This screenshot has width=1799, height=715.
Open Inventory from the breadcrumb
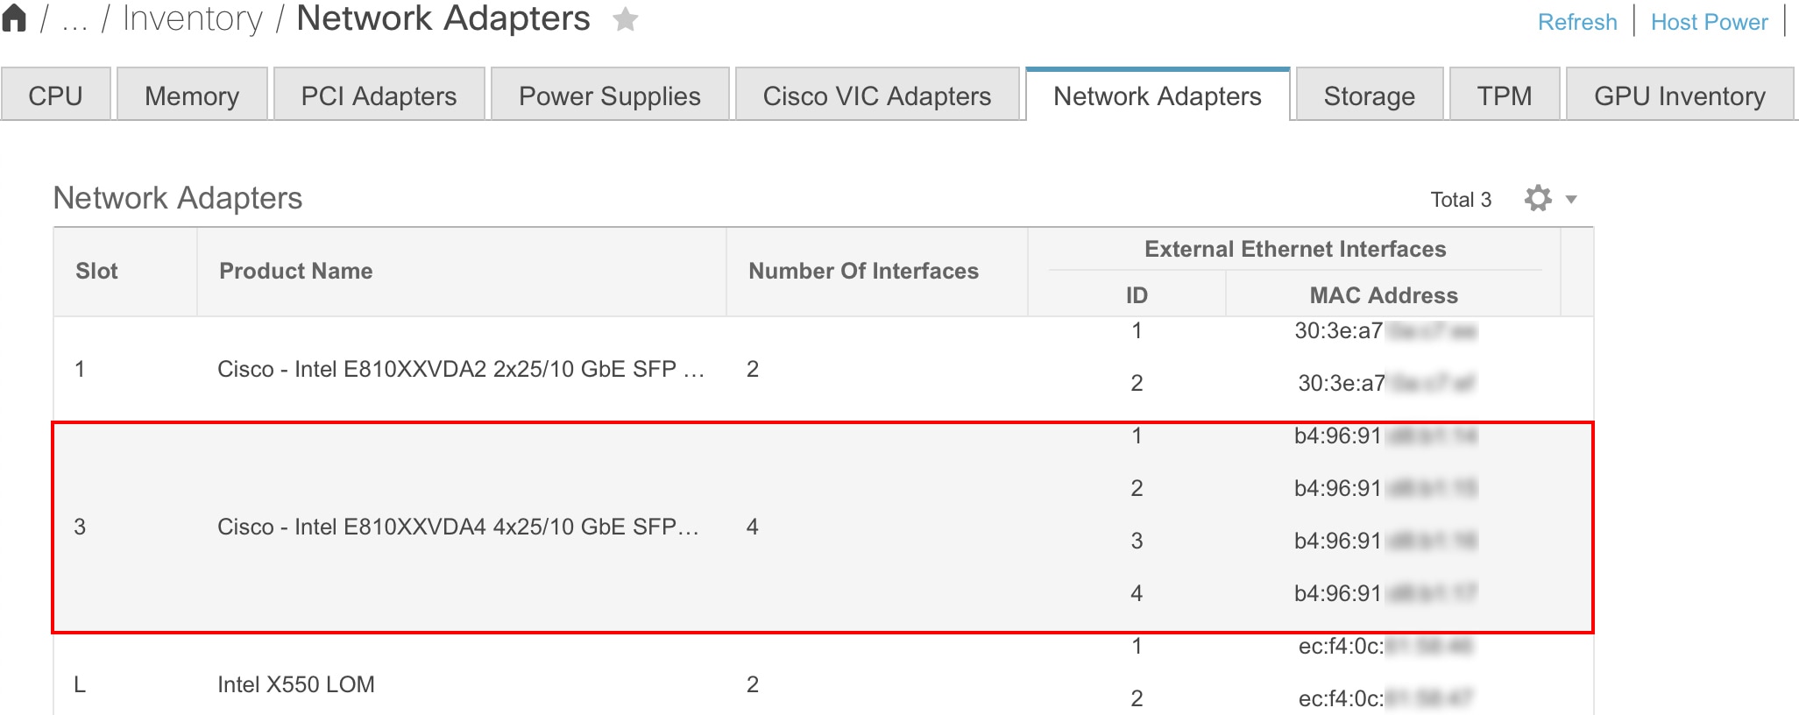[x=191, y=18]
